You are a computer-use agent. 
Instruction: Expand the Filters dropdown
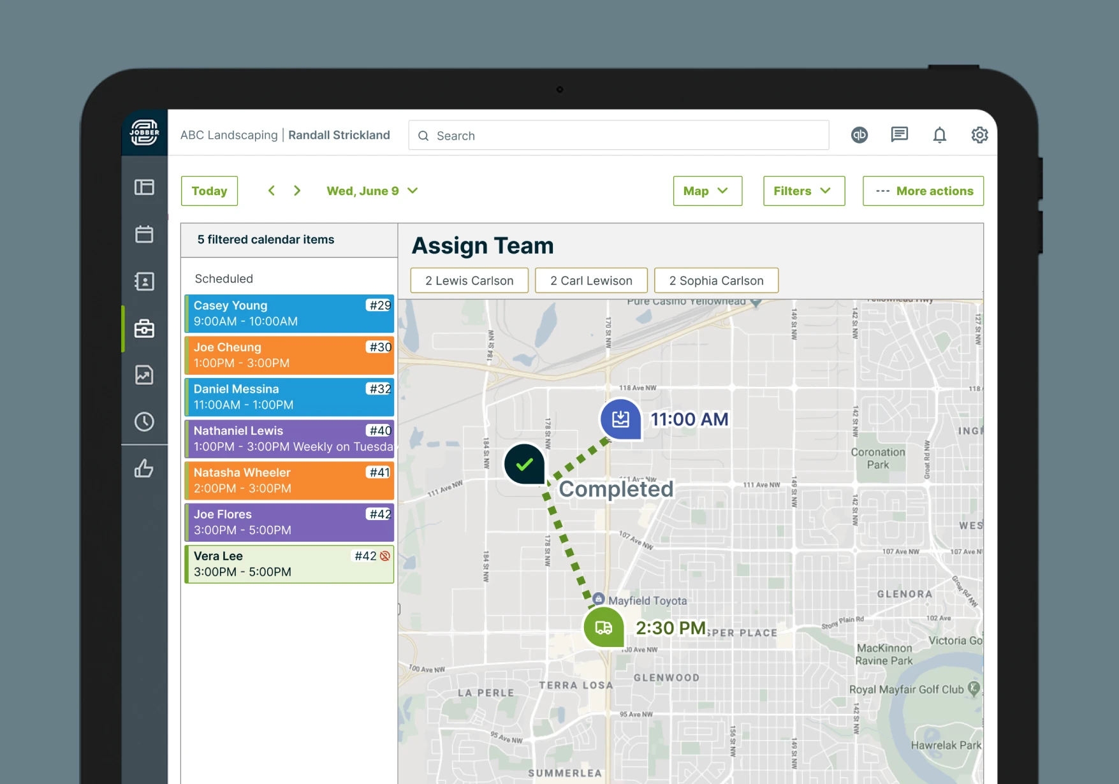[803, 191]
